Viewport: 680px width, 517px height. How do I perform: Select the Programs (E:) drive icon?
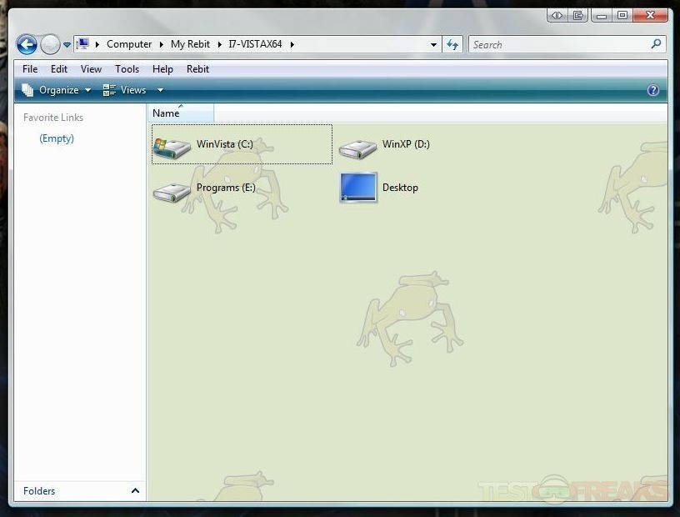click(172, 191)
